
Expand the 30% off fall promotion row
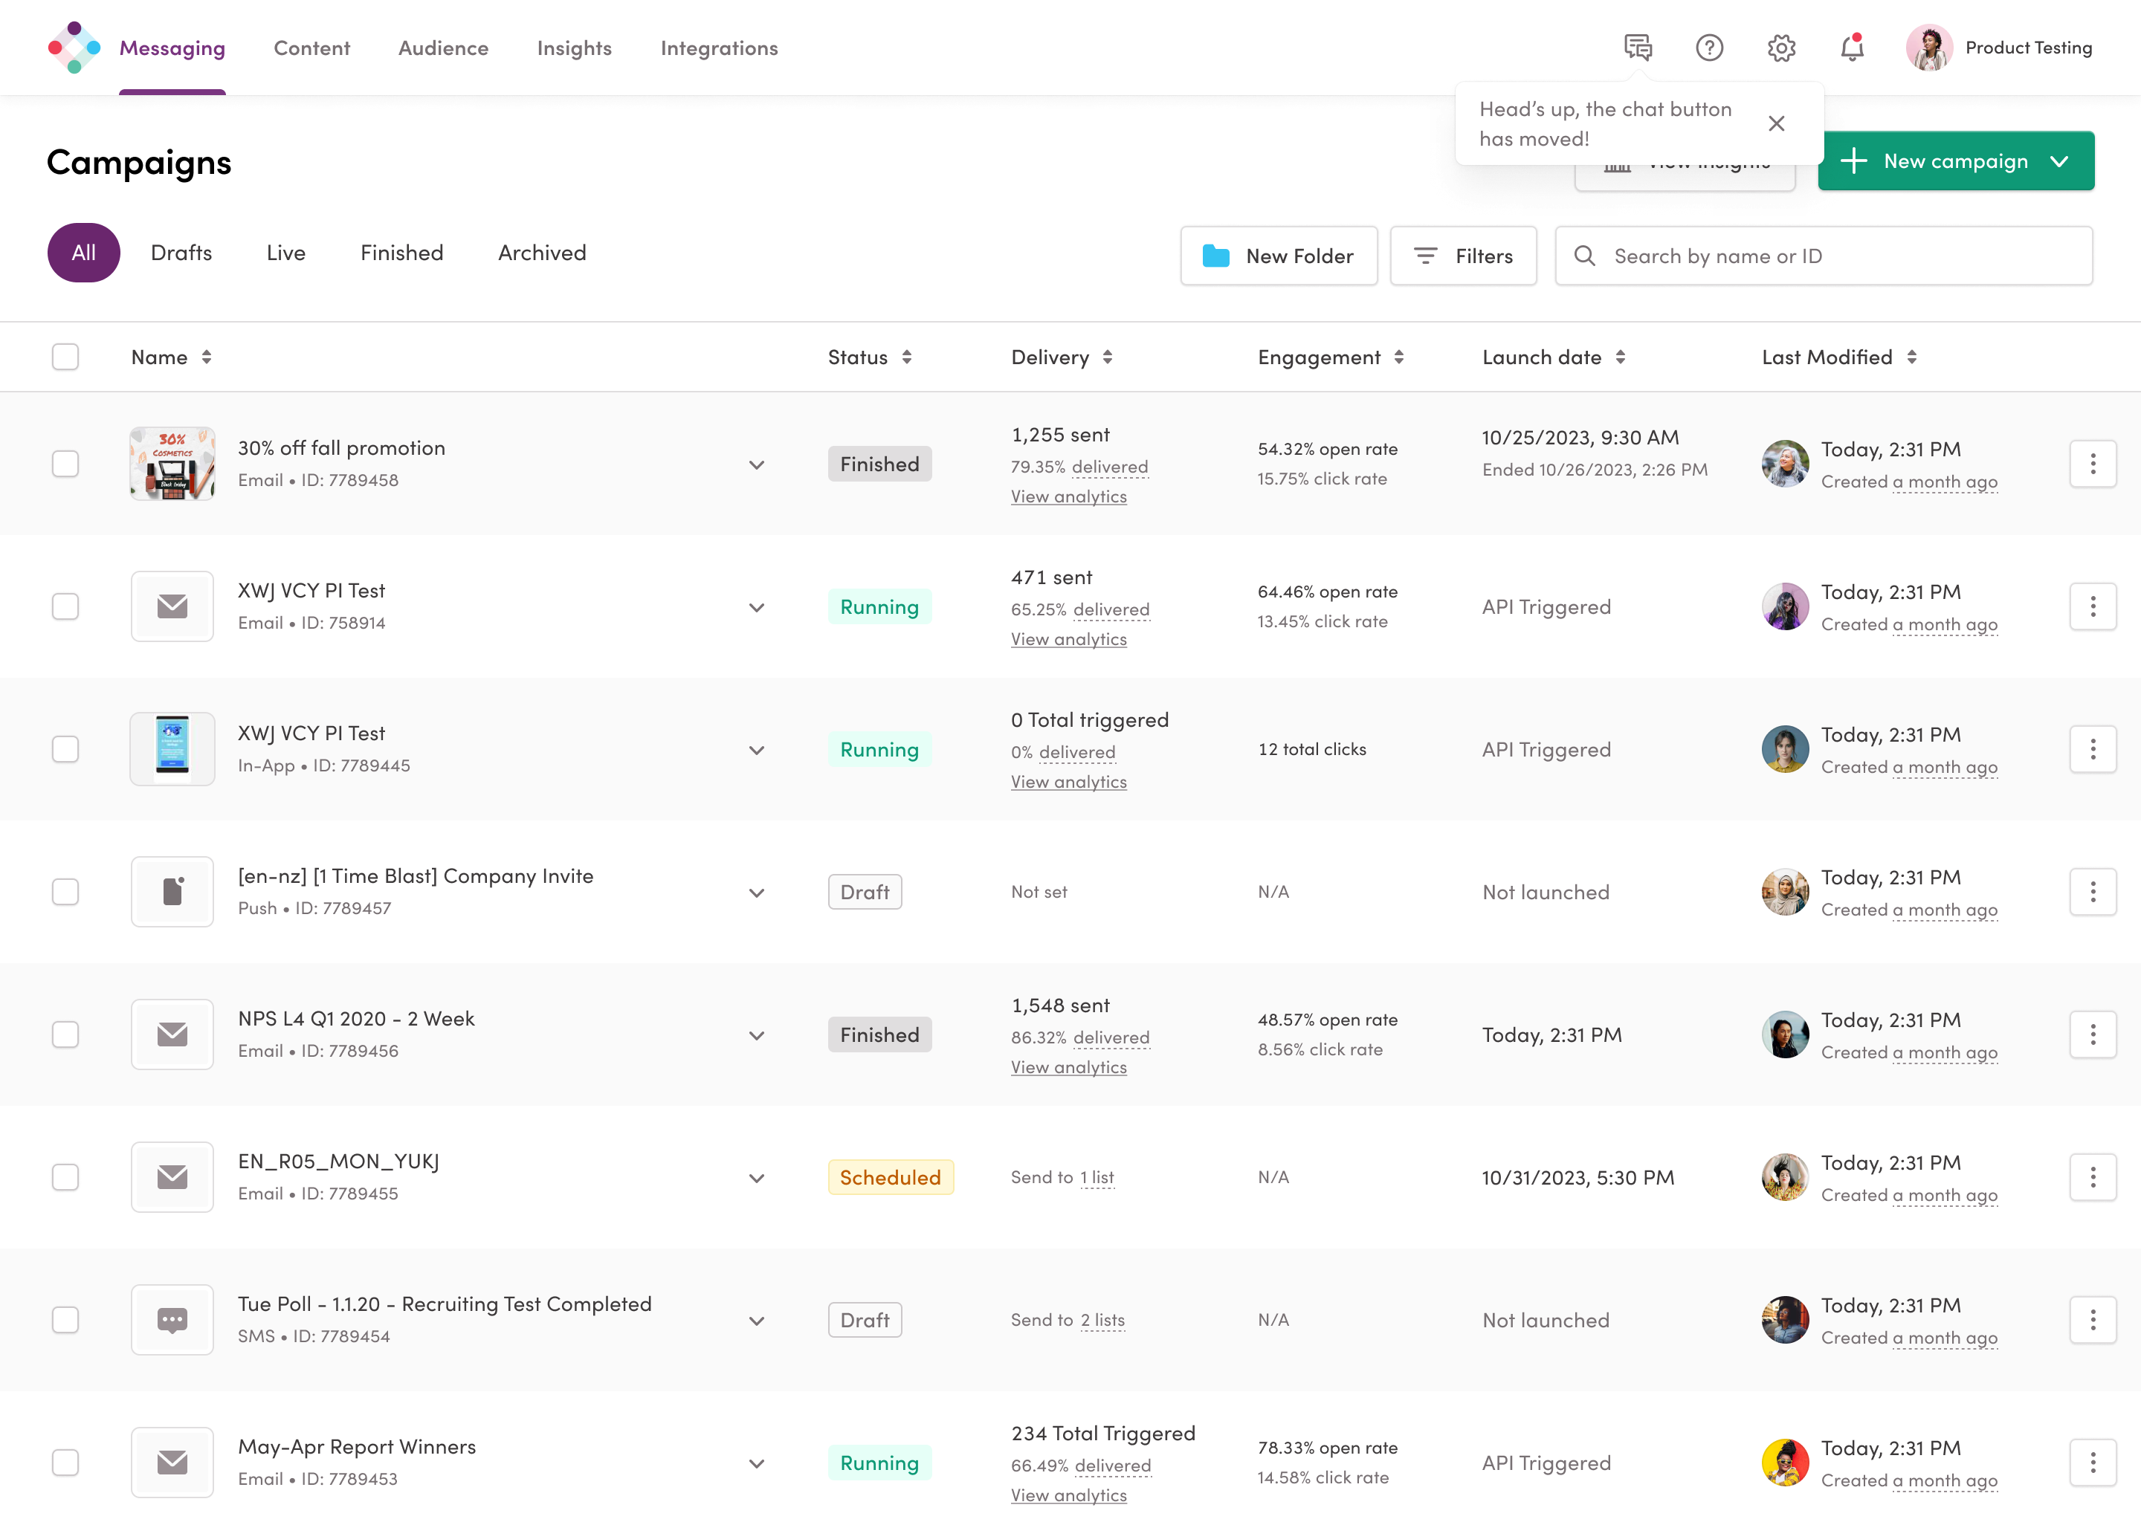click(x=757, y=464)
